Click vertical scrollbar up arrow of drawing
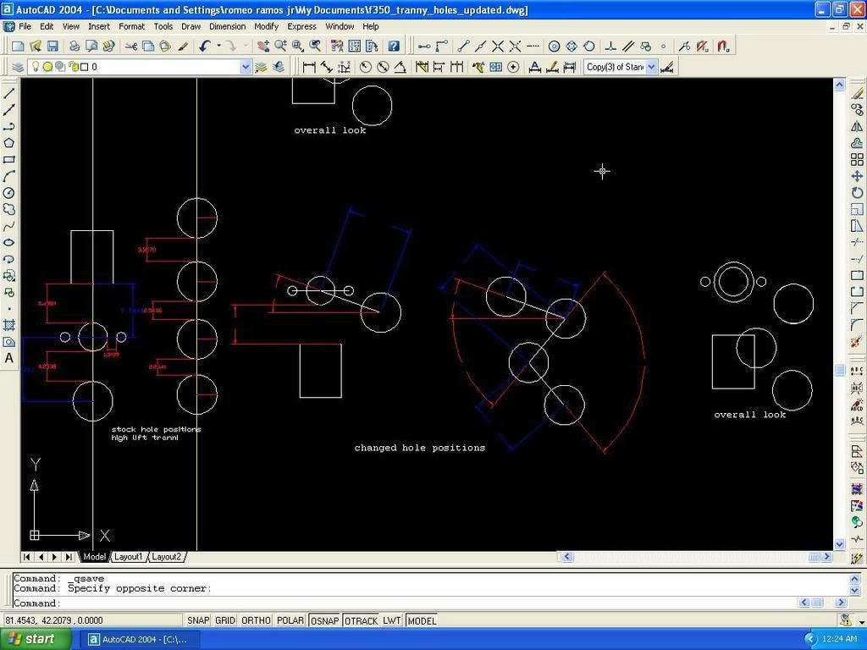Viewport: 867px width, 650px height. click(839, 85)
